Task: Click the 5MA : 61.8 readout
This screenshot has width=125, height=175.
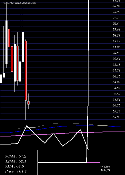Action: (14, 166)
